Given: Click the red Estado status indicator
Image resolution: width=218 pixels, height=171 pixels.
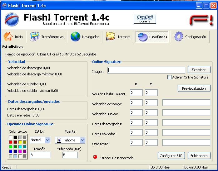Looking at the screenshot, I should point(95,157).
